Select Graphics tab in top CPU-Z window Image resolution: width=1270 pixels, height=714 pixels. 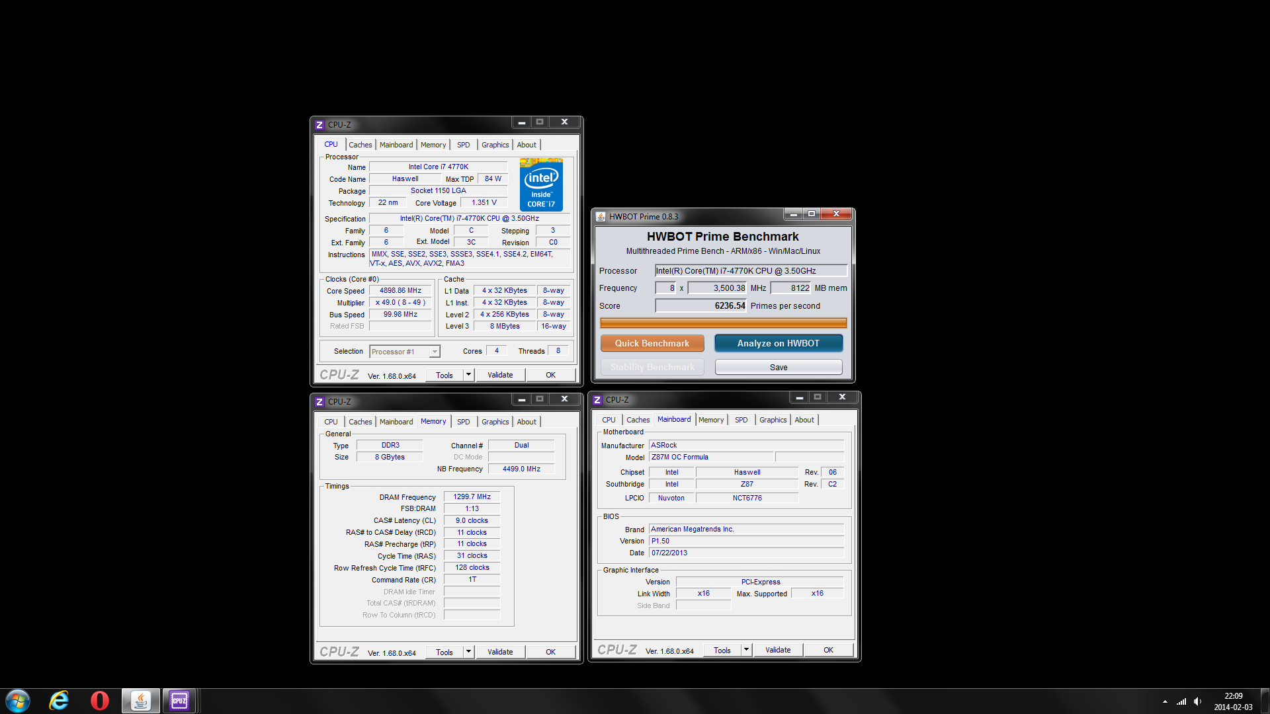coord(495,145)
